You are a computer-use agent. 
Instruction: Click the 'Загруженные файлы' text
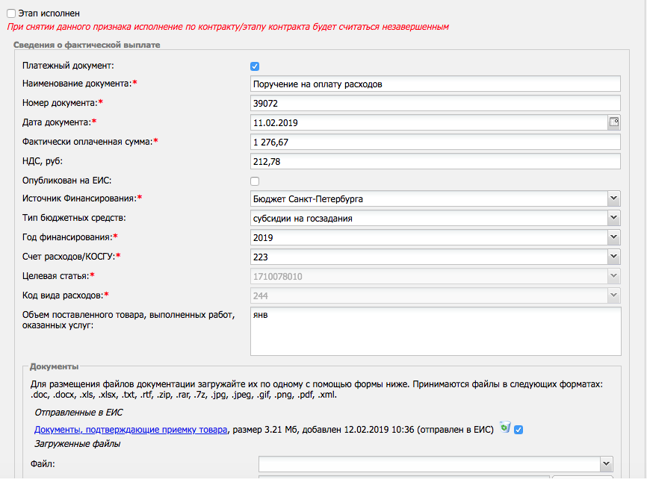tap(77, 444)
